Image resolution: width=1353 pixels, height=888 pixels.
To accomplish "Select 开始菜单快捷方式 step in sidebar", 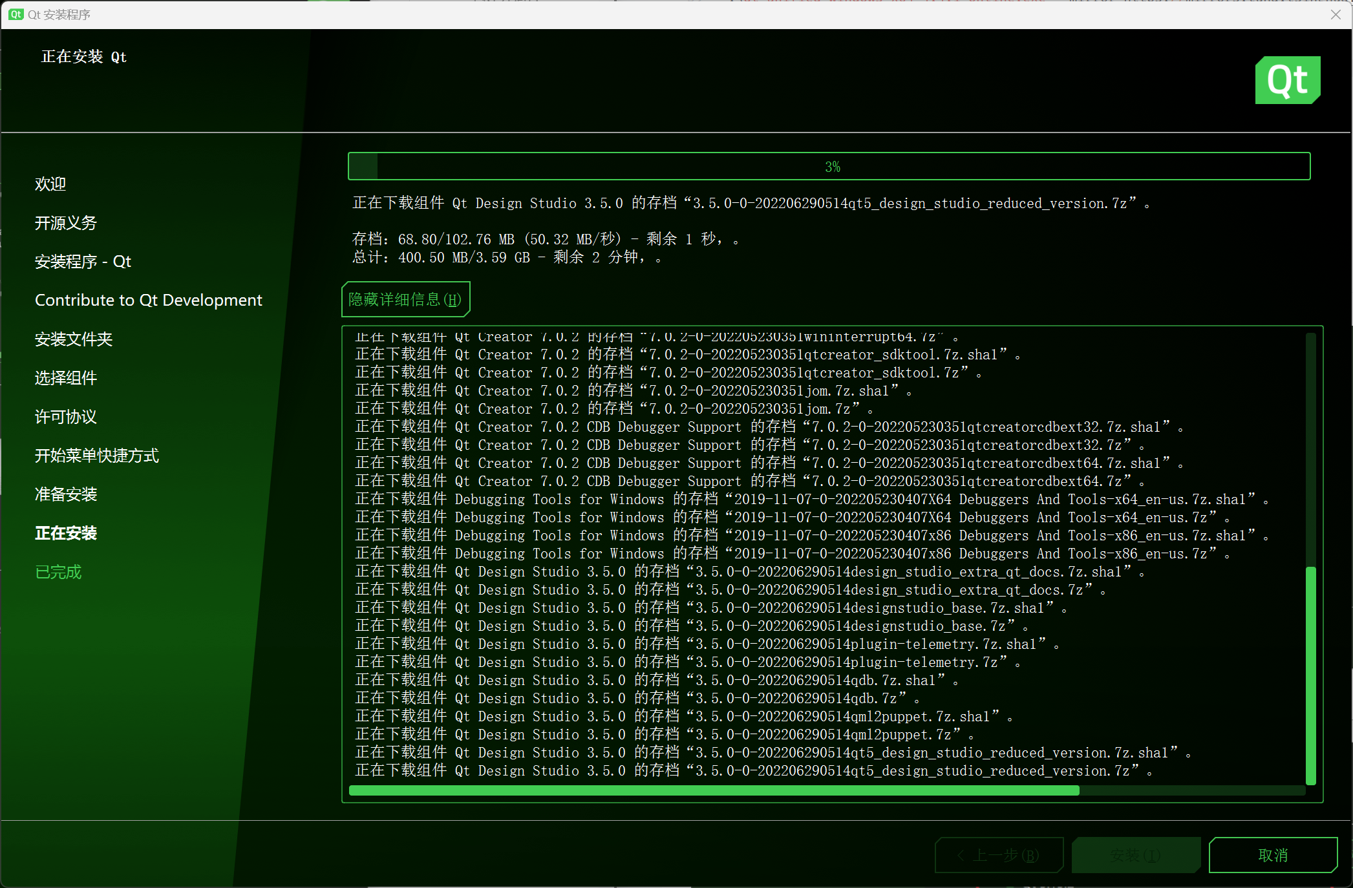I will [97, 456].
